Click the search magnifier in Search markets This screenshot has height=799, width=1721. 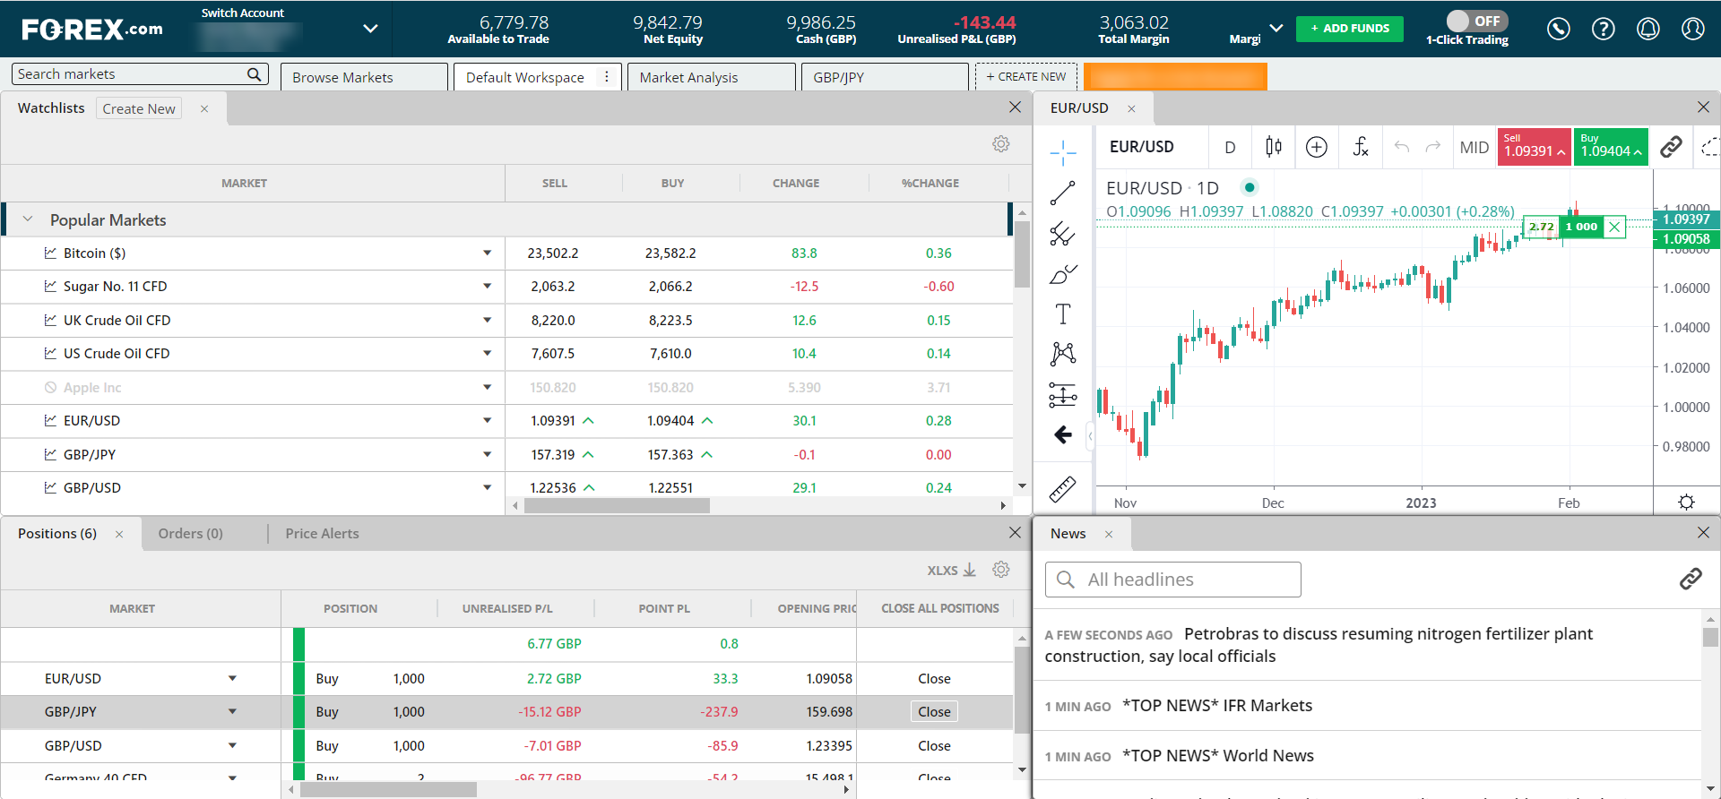255,74
